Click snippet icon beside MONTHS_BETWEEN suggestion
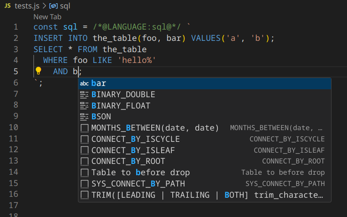 (85, 128)
